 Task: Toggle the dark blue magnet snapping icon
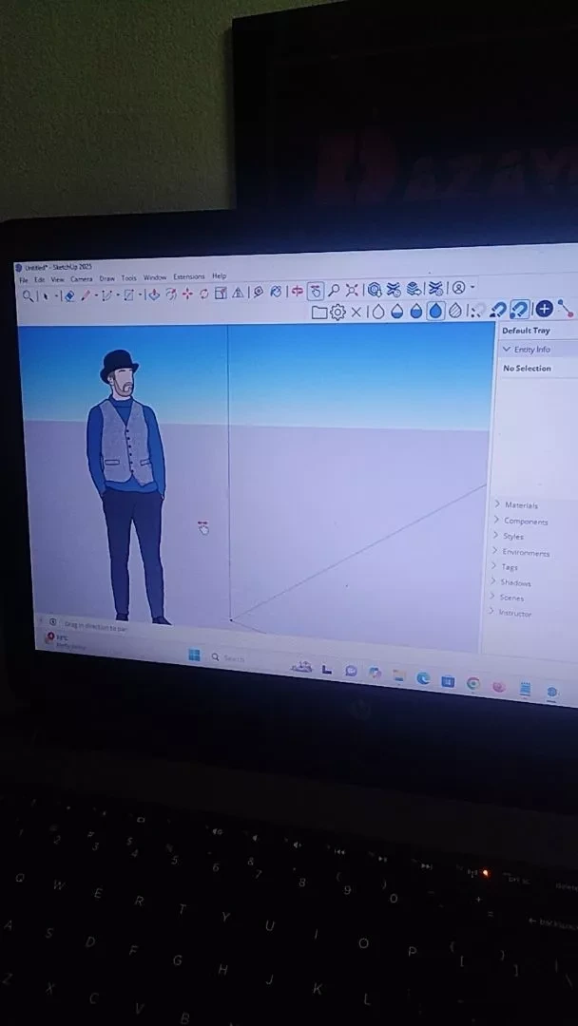(499, 309)
